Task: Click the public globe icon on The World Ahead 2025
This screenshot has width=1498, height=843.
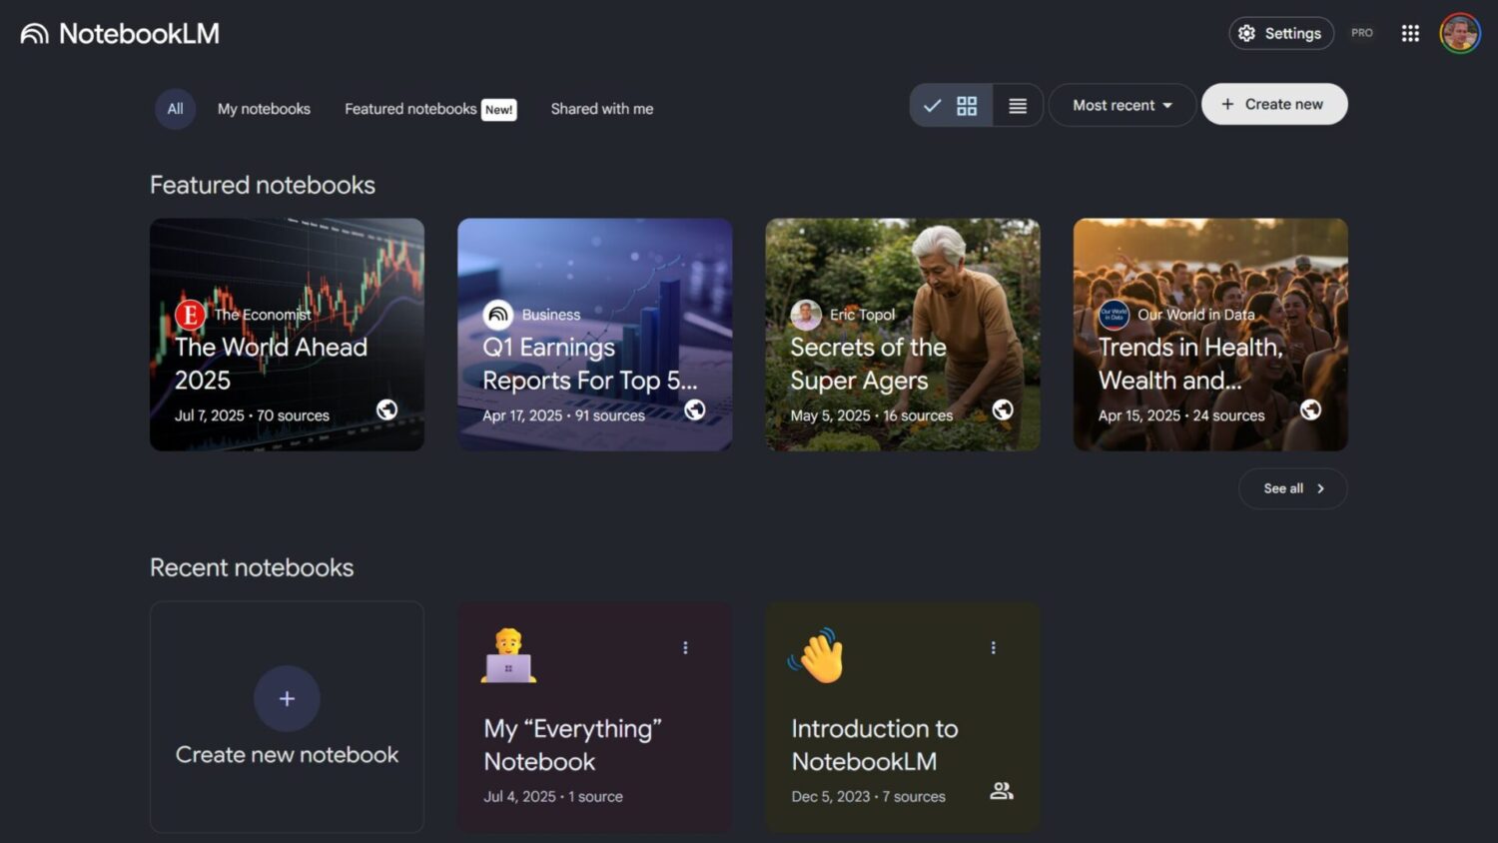Action: pyautogui.click(x=386, y=410)
